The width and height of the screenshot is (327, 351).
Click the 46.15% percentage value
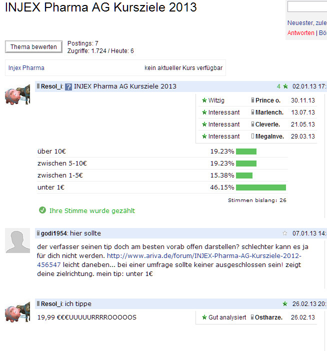[x=222, y=187]
